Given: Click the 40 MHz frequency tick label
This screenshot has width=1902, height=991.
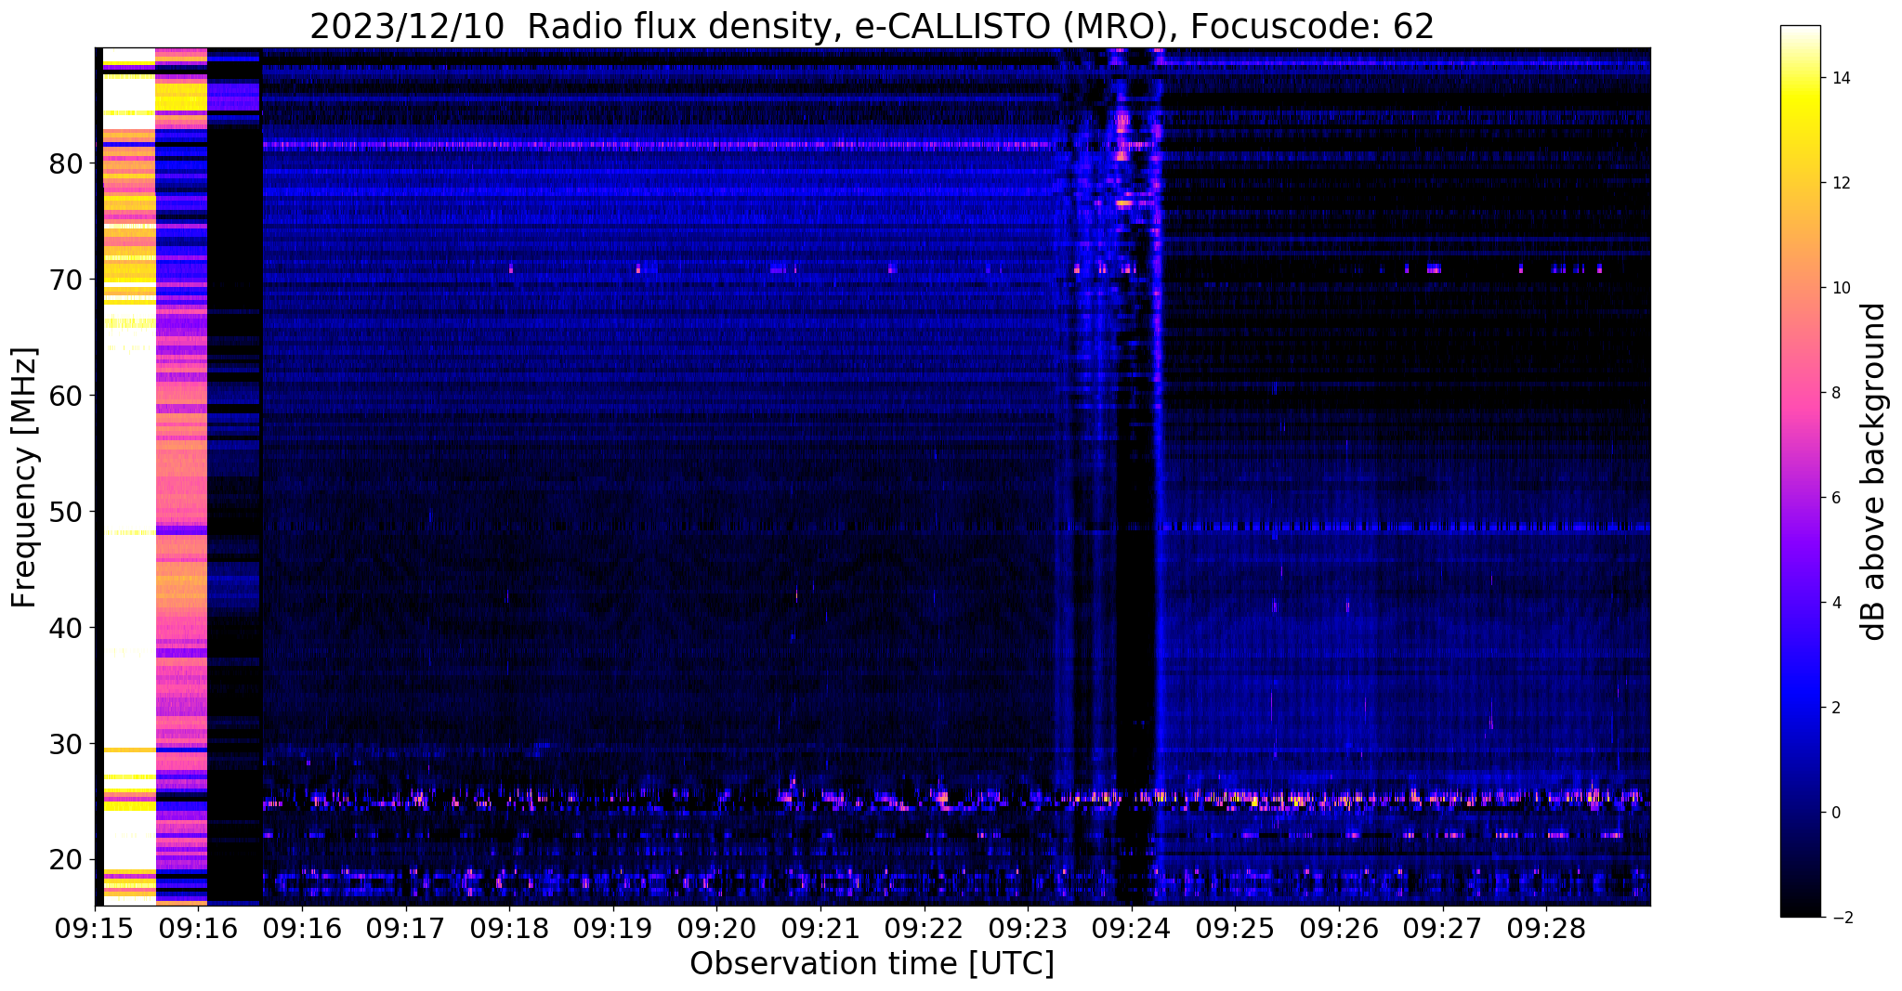Looking at the screenshot, I should pyautogui.click(x=66, y=628).
